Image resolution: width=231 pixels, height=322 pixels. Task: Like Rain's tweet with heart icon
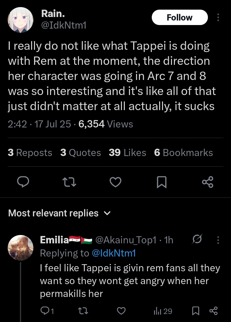(x=116, y=182)
